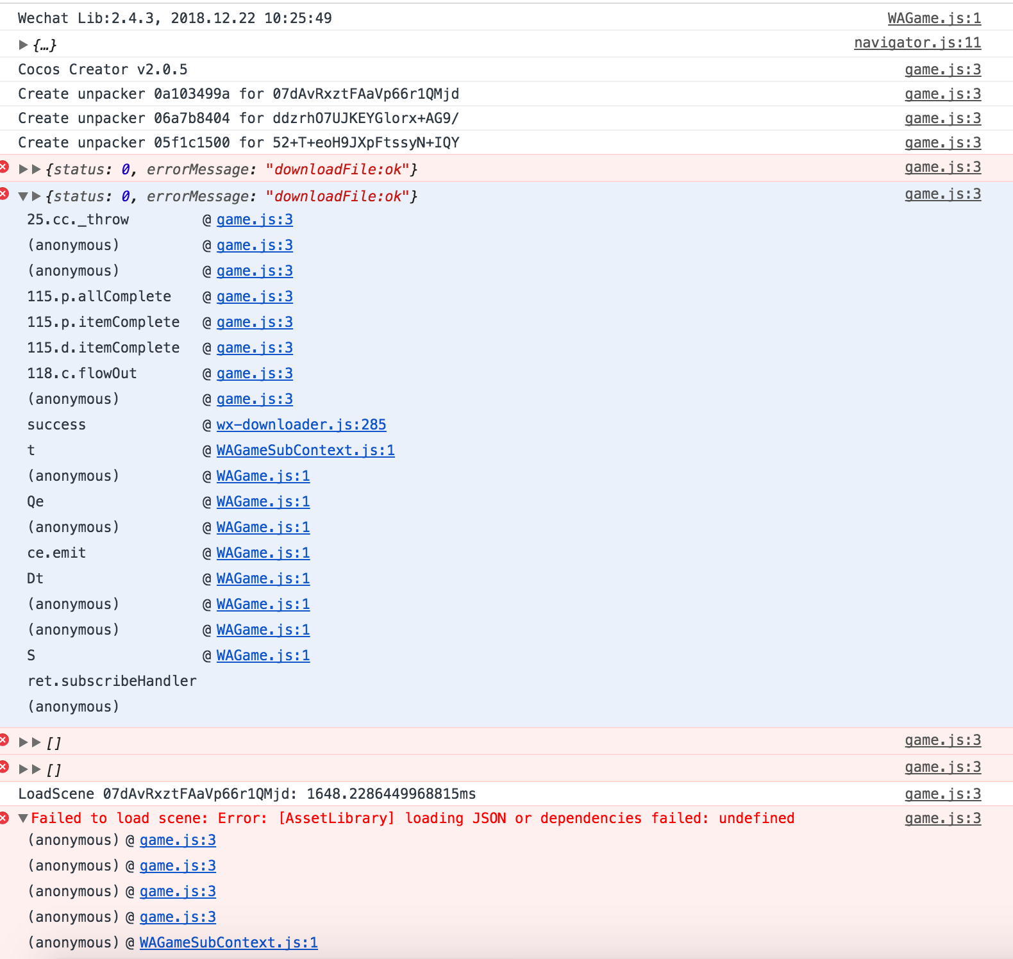
Task: Open the wx-downloader.js:285 source link
Action: [x=301, y=424]
